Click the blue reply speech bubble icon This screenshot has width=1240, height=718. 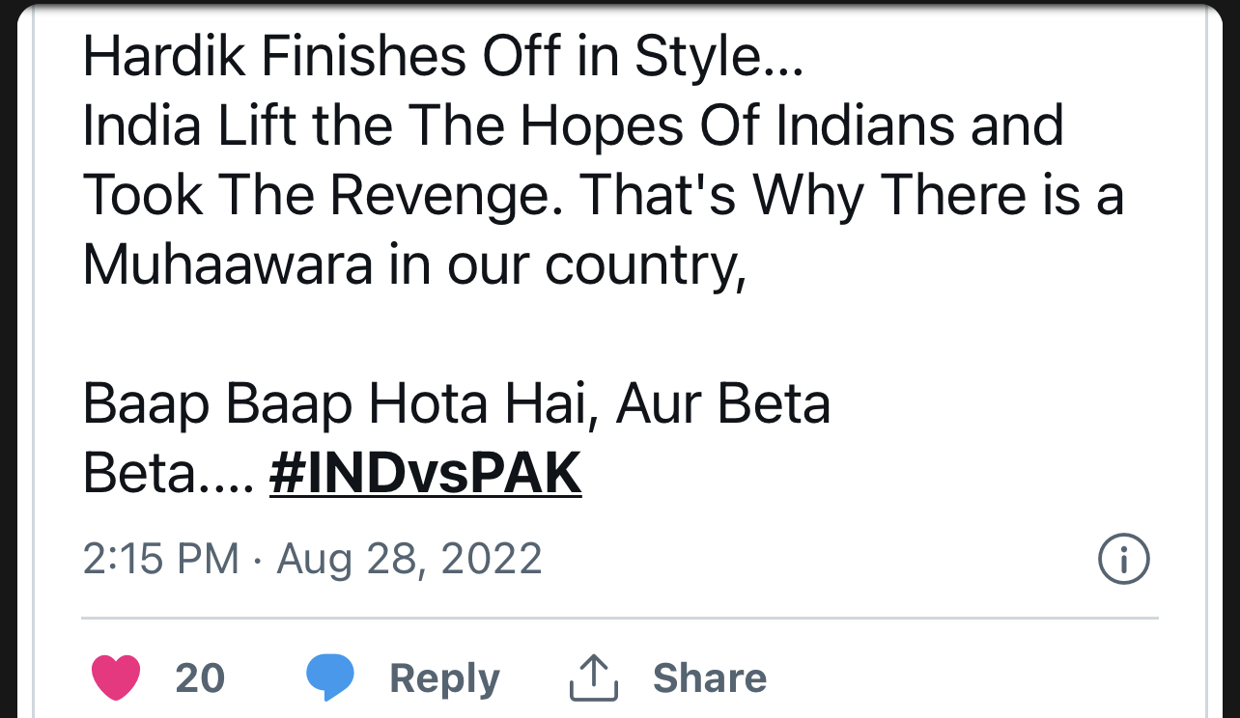pos(329,677)
